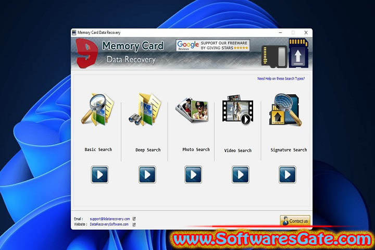Click the Photo Search pictures icon
375x250 pixels.
point(192,110)
